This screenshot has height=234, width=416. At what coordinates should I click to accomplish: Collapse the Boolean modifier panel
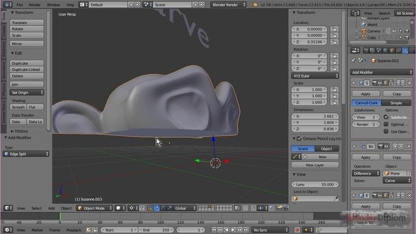click(x=354, y=146)
